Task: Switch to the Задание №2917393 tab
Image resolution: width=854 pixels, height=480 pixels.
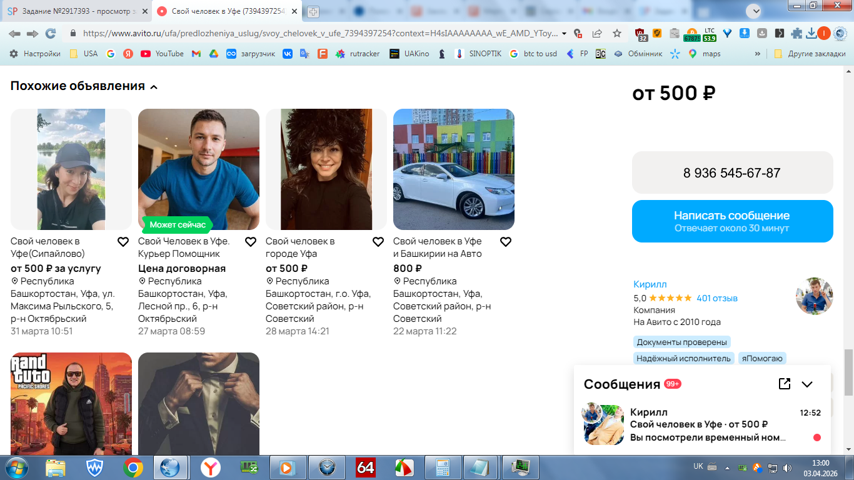Action: tap(76, 11)
